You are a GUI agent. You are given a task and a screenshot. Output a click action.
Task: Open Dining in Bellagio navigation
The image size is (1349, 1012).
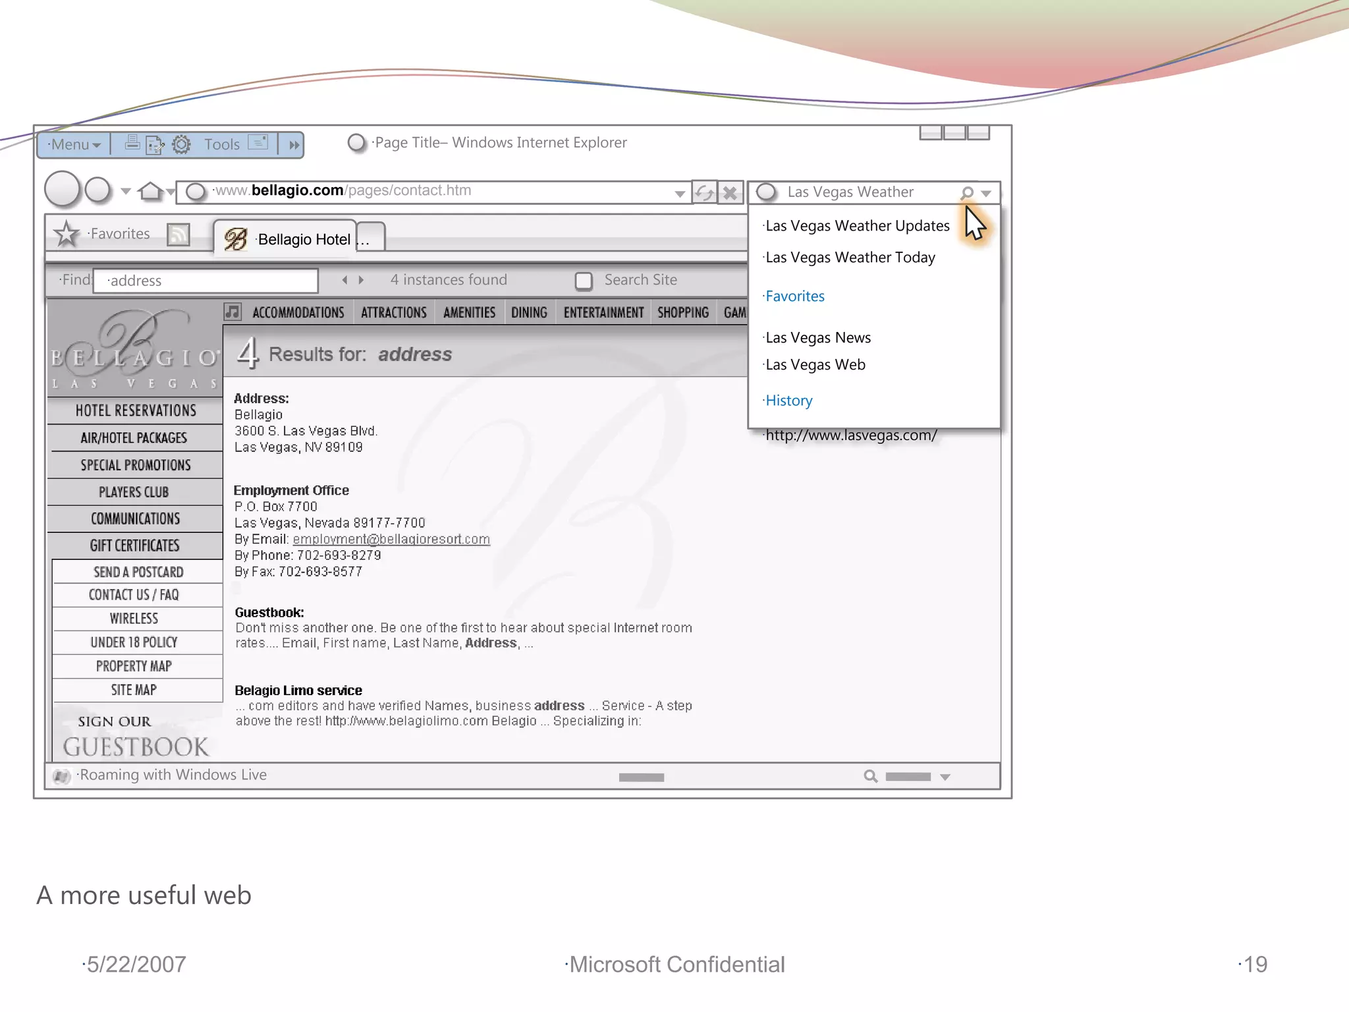[529, 312]
